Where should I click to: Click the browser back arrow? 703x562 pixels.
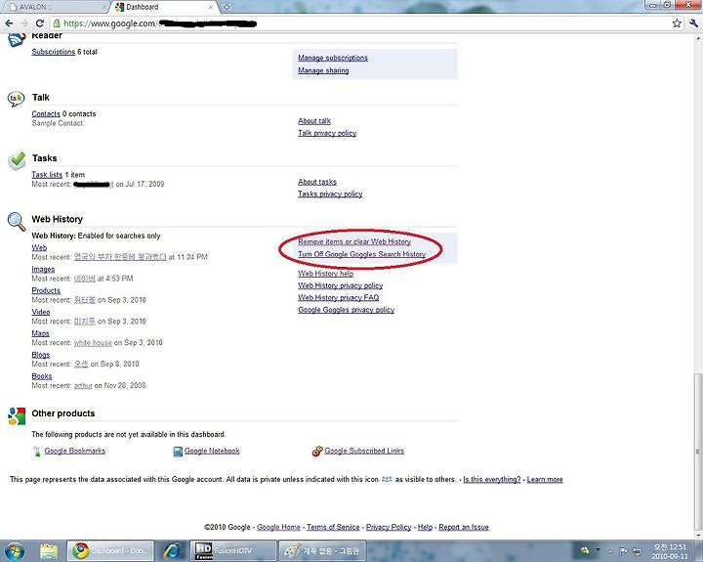(x=9, y=23)
